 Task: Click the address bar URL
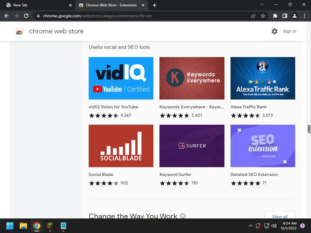[97, 16]
